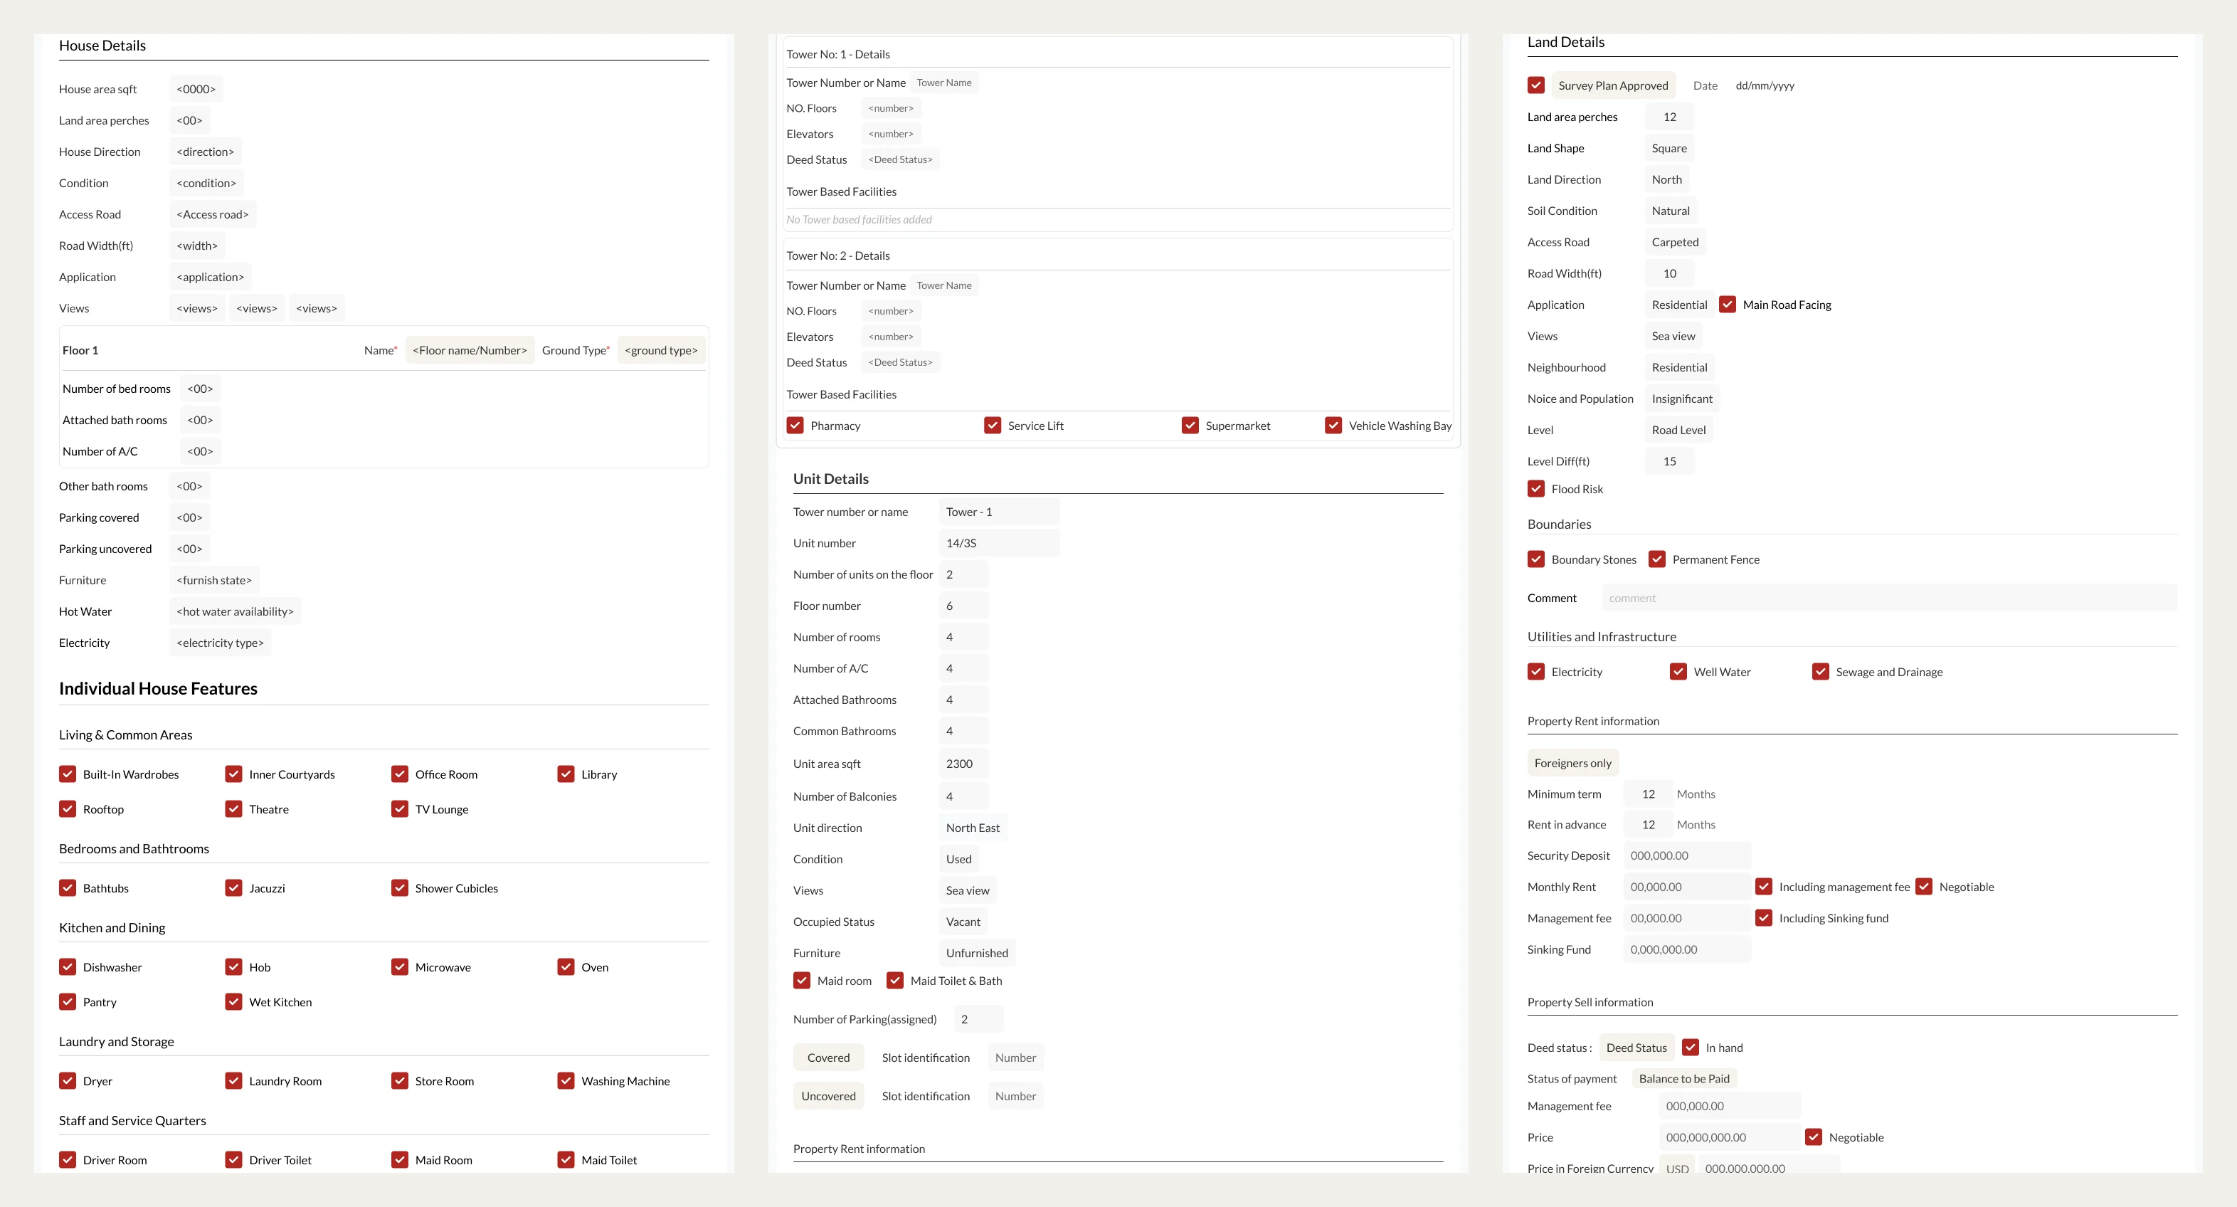Click the Security Deposit amount field
Viewport: 2237px width, 1207px height.
1687,855
